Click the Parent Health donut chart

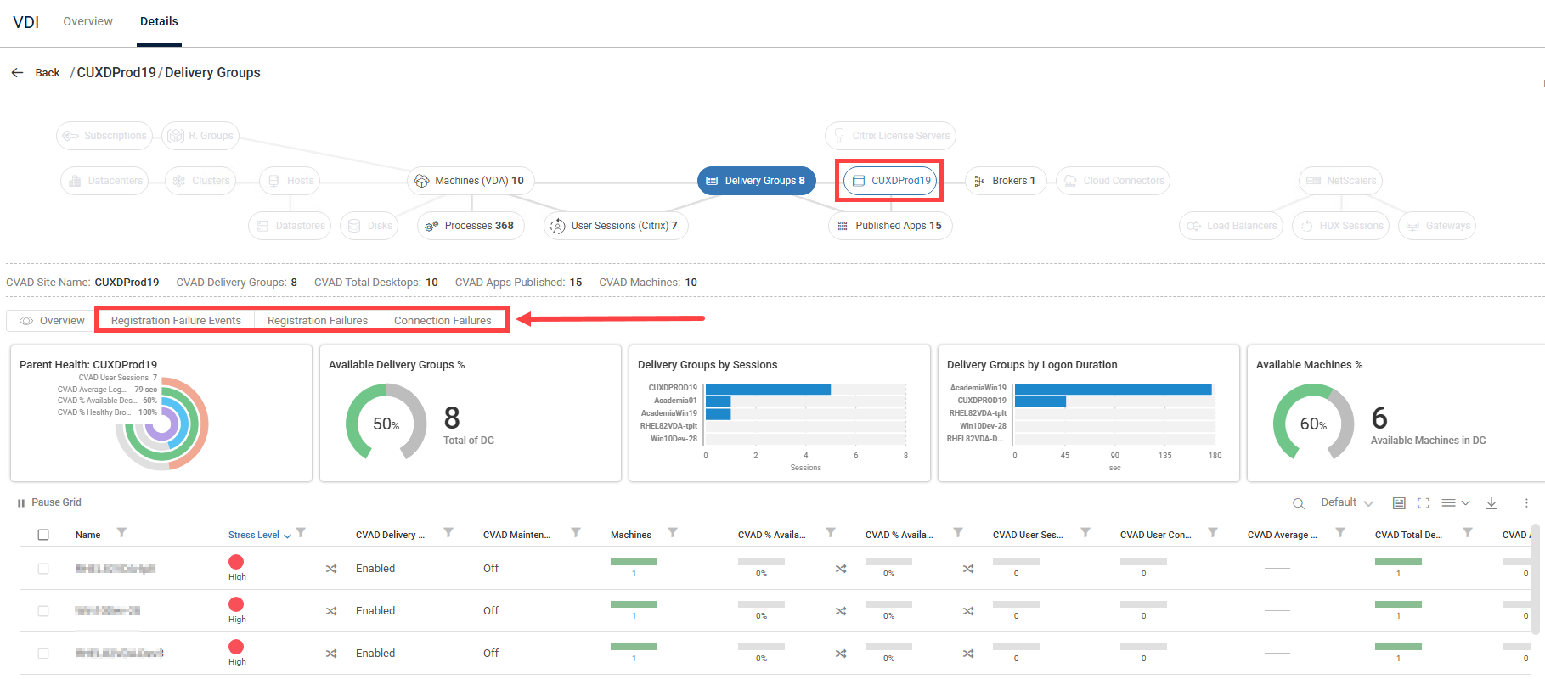(x=161, y=424)
